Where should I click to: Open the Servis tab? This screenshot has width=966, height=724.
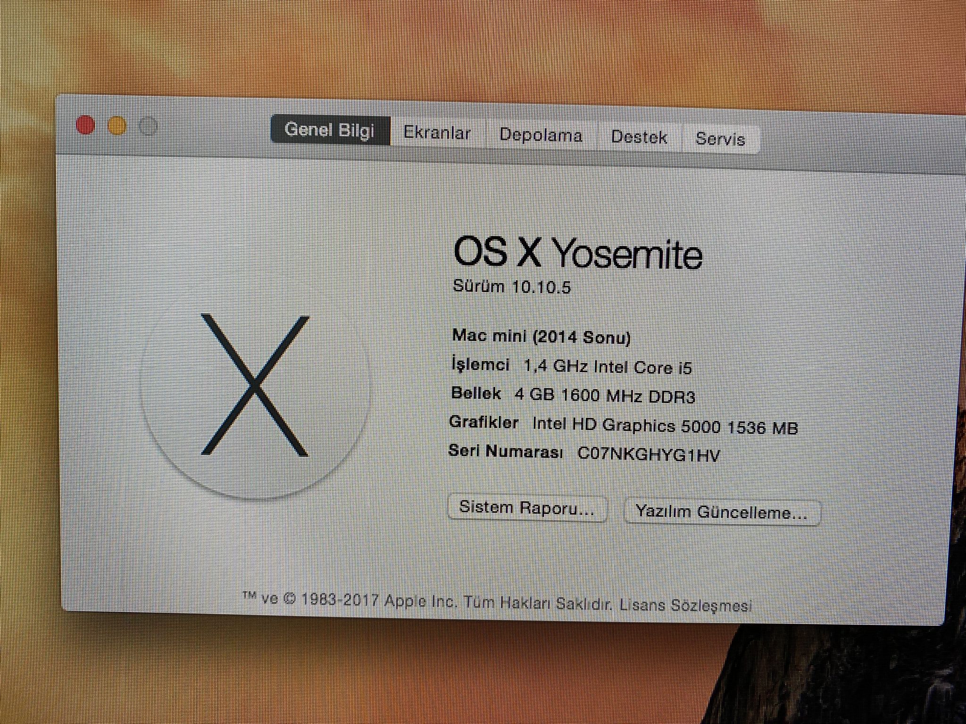click(x=720, y=139)
